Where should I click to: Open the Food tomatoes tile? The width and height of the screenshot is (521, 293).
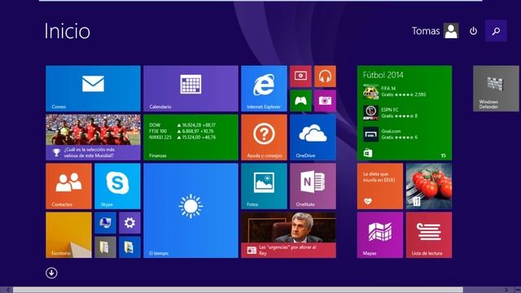429,186
